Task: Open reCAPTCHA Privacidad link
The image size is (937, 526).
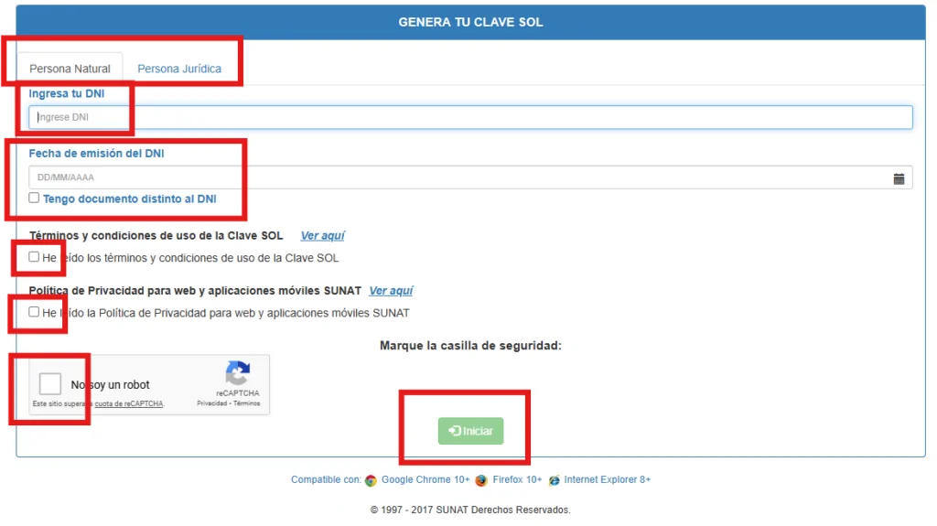Action: coord(211,403)
